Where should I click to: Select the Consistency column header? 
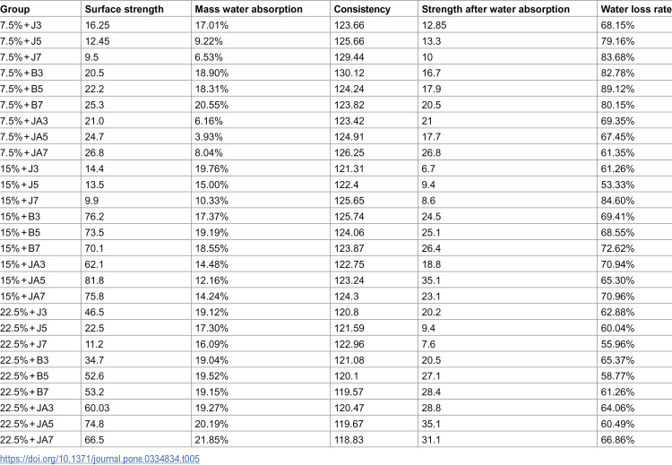362,9
